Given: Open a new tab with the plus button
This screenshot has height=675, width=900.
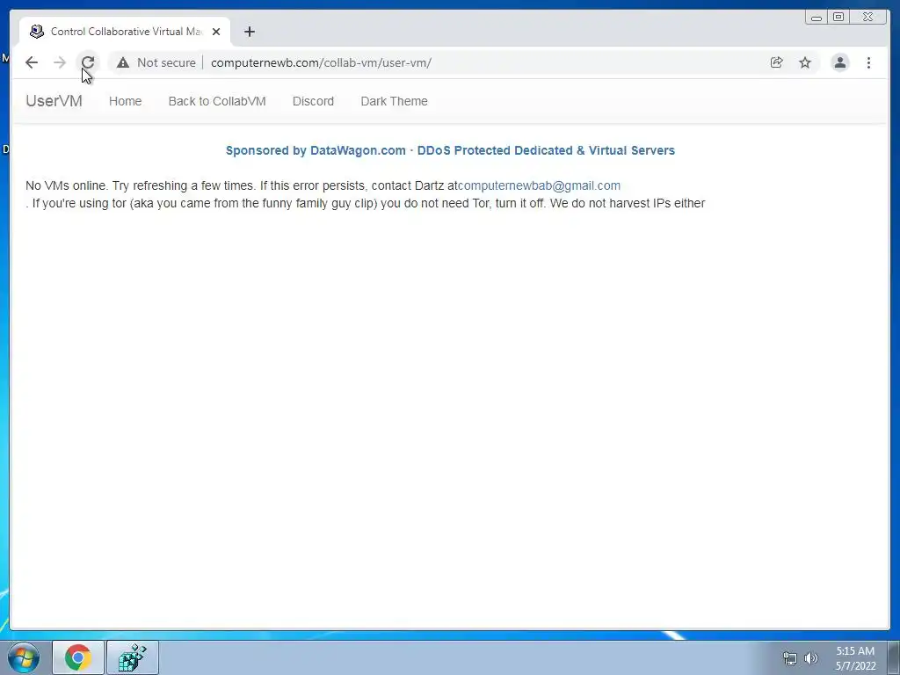Looking at the screenshot, I should coord(249,32).
